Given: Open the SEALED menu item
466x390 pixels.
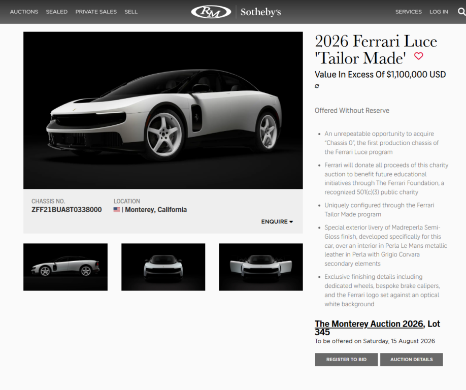Looking at the screenshot, I should point(57,12).
